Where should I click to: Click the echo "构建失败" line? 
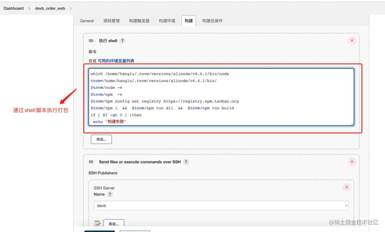(x=110, y=122)
